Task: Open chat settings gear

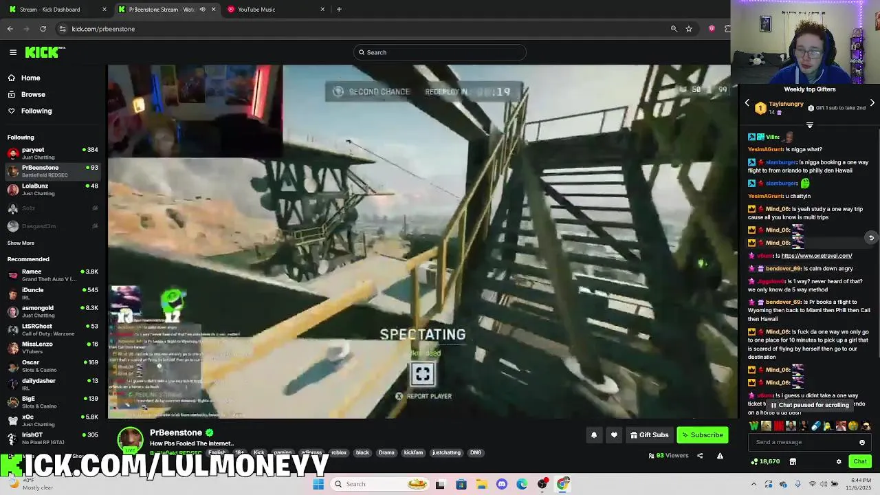Action: [x=839, y=461]
